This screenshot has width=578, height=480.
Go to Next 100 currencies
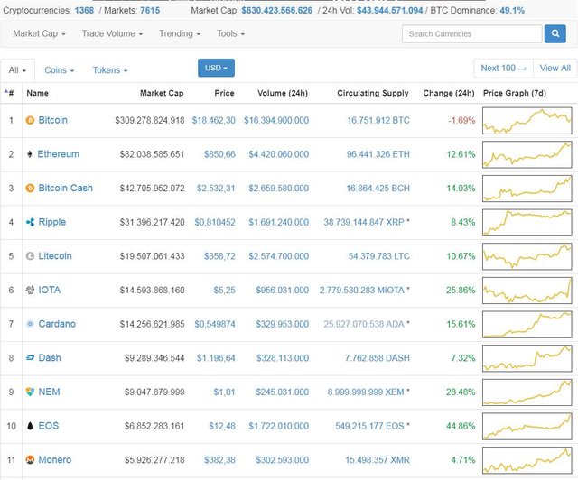[504, 69]
